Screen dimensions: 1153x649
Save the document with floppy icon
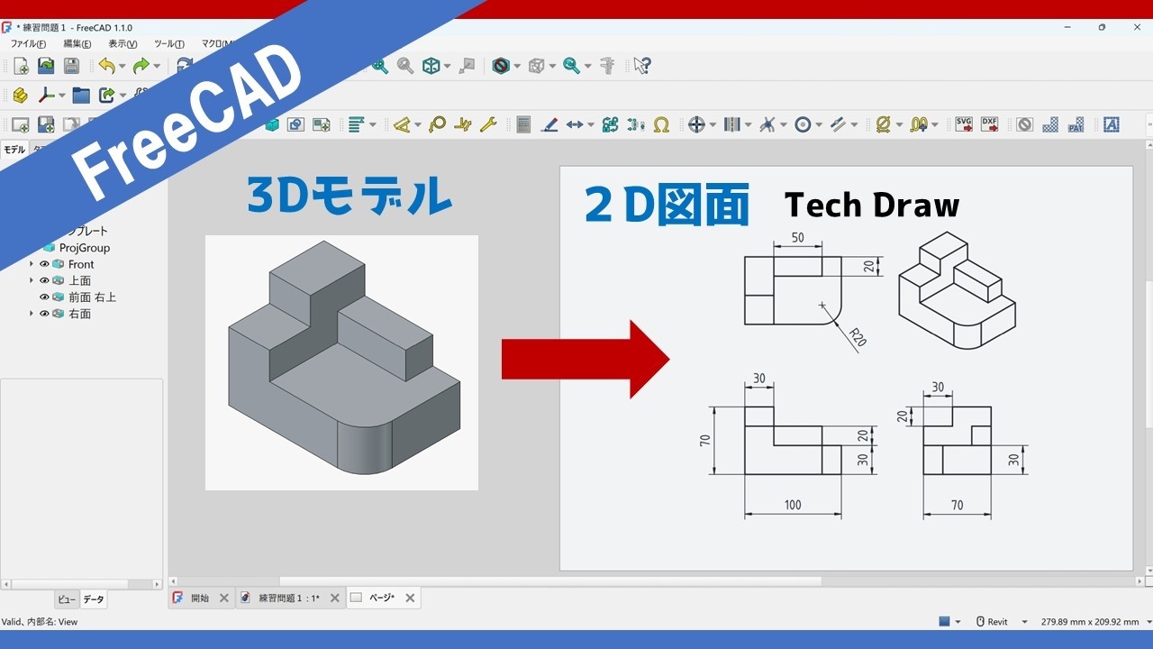pyautogui.click(x=71, y=66)
